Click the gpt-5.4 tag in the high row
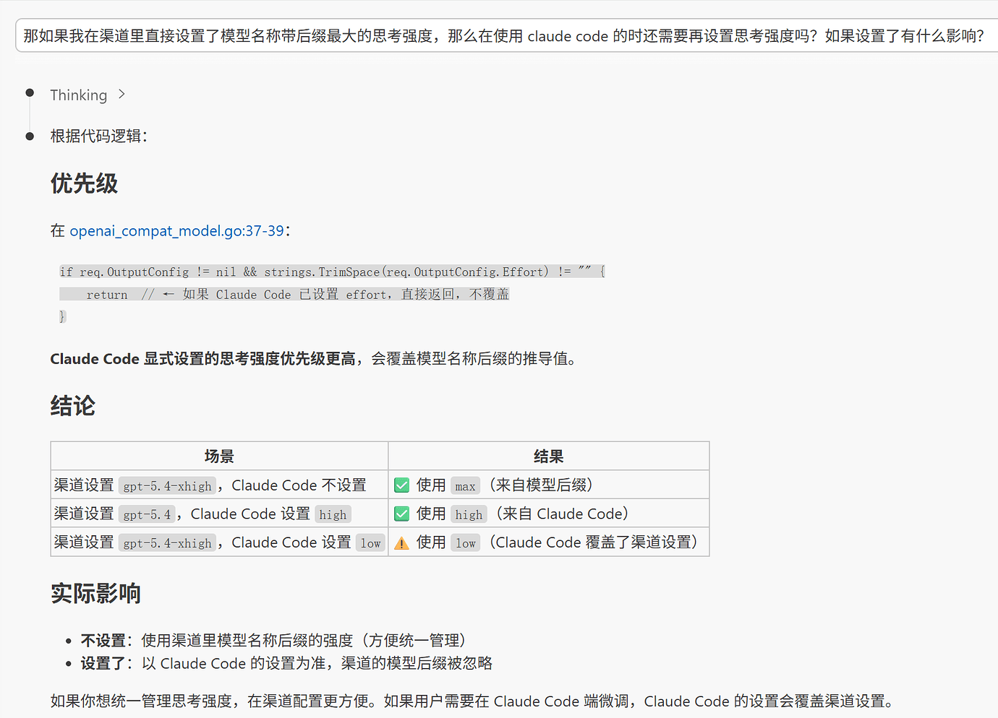Screen dimensions: 998x718 pyautogui.click(x=148, y=514)
